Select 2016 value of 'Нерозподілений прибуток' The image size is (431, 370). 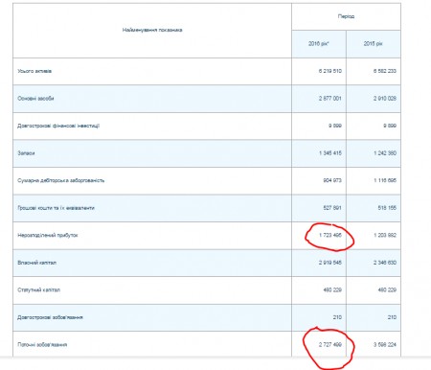click(330, 235)
